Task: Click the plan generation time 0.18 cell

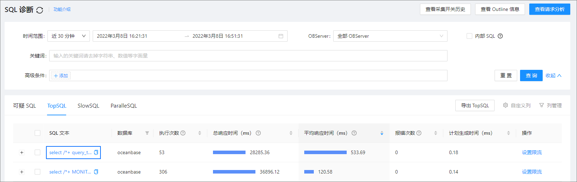Action: (x=454, y=152)
